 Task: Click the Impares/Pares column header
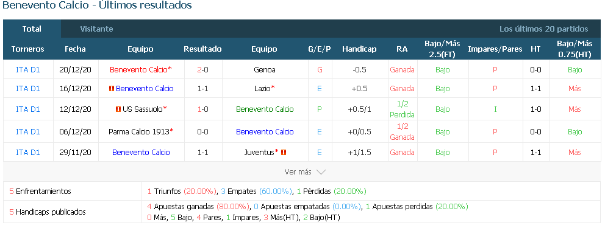point(495,49)
